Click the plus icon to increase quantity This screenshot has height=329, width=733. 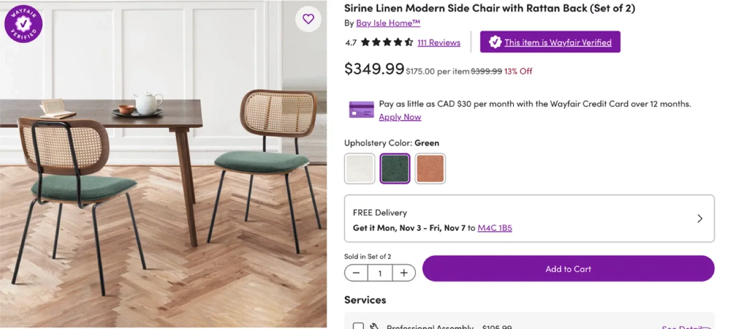404,273
